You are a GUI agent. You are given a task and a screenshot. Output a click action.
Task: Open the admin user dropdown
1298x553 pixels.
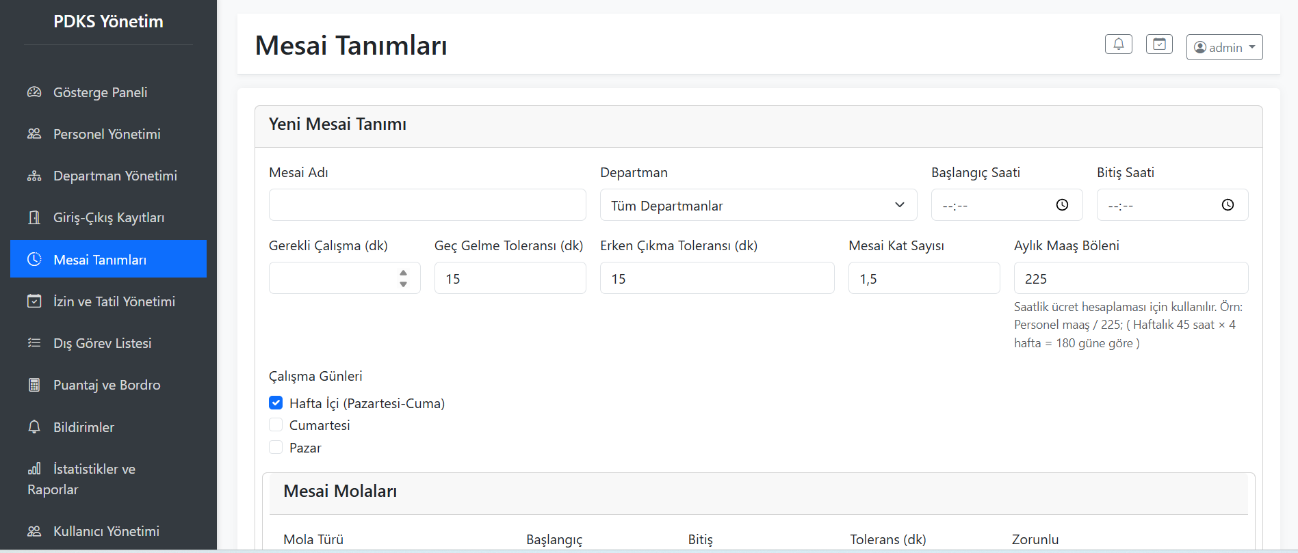tap(1224, 47)
